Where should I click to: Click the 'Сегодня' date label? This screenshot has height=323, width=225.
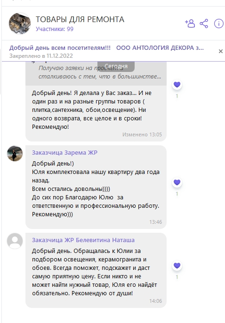(116, 66)
